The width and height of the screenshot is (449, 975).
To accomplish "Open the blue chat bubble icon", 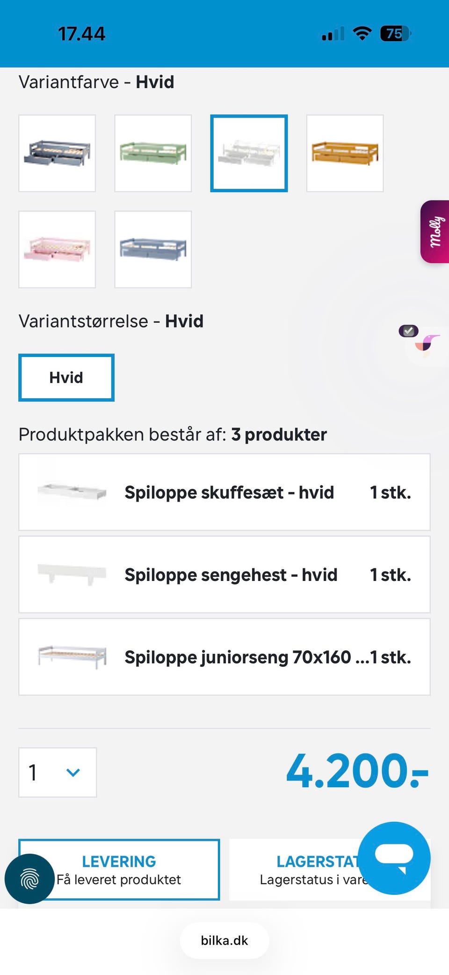I will (394, 857).
